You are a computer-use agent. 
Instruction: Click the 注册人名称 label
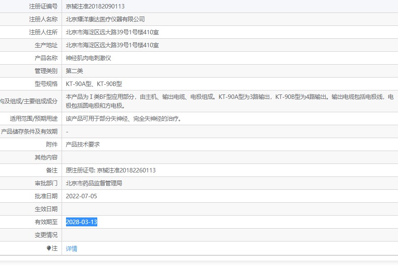43,19
